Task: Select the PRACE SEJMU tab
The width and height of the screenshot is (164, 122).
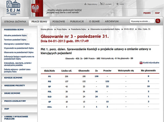Action: 39,22
